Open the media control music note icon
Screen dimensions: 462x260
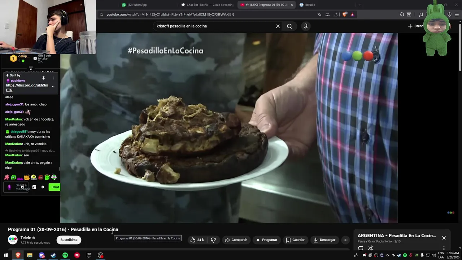click(420, 14)
